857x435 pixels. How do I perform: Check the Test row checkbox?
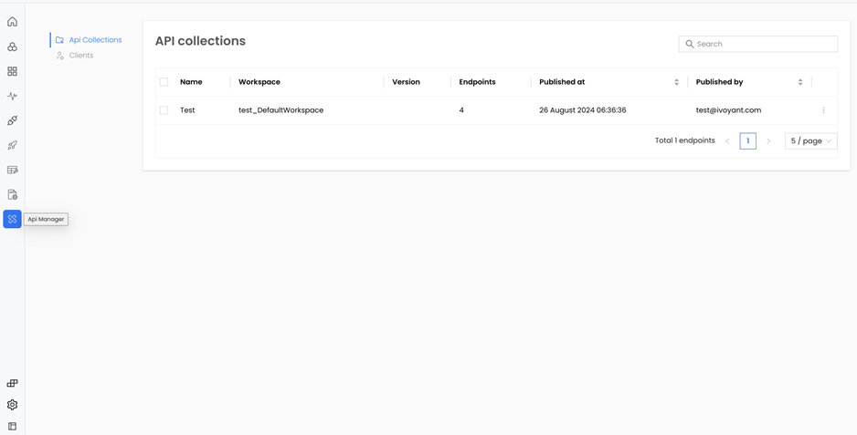[164, 110]
